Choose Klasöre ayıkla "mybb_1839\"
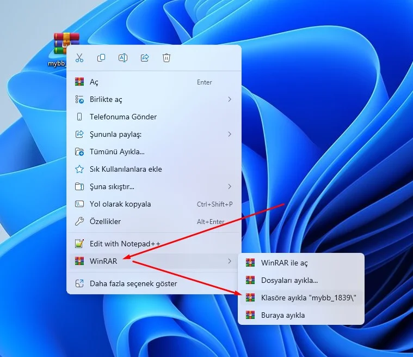 click(x=301, y=298)
